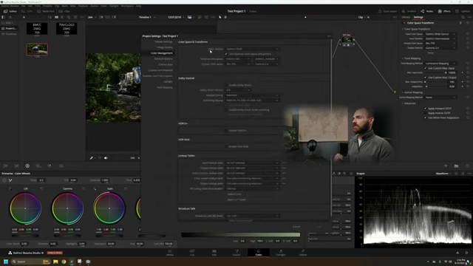This screenshot has height=266, width=473.
Task: Pick black point next to Lift
Action: [x=10, y=189]
